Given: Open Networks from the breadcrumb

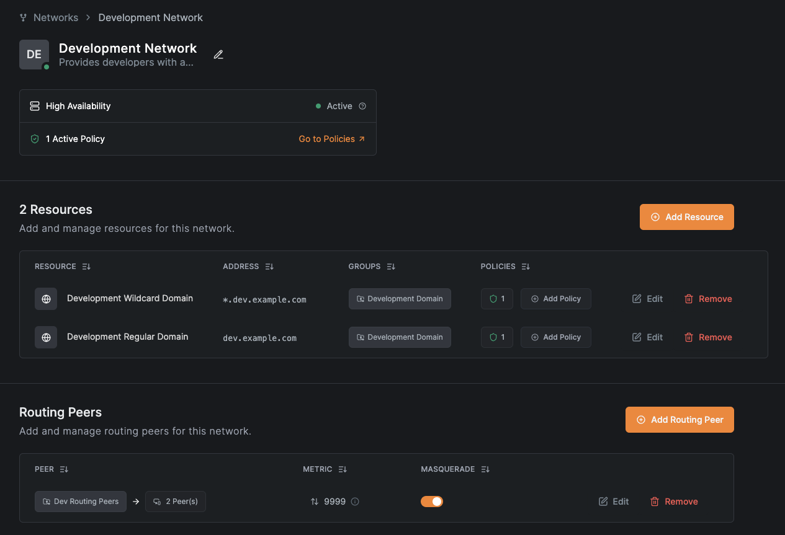Looking at the screenshot, I should 56,17.
